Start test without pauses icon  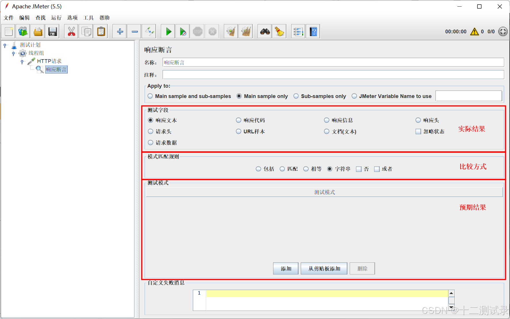pos(183,31)
